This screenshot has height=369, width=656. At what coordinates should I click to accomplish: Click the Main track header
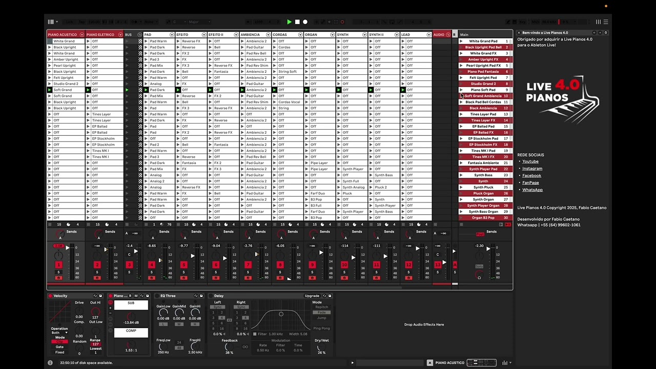[x=484, y=35]
